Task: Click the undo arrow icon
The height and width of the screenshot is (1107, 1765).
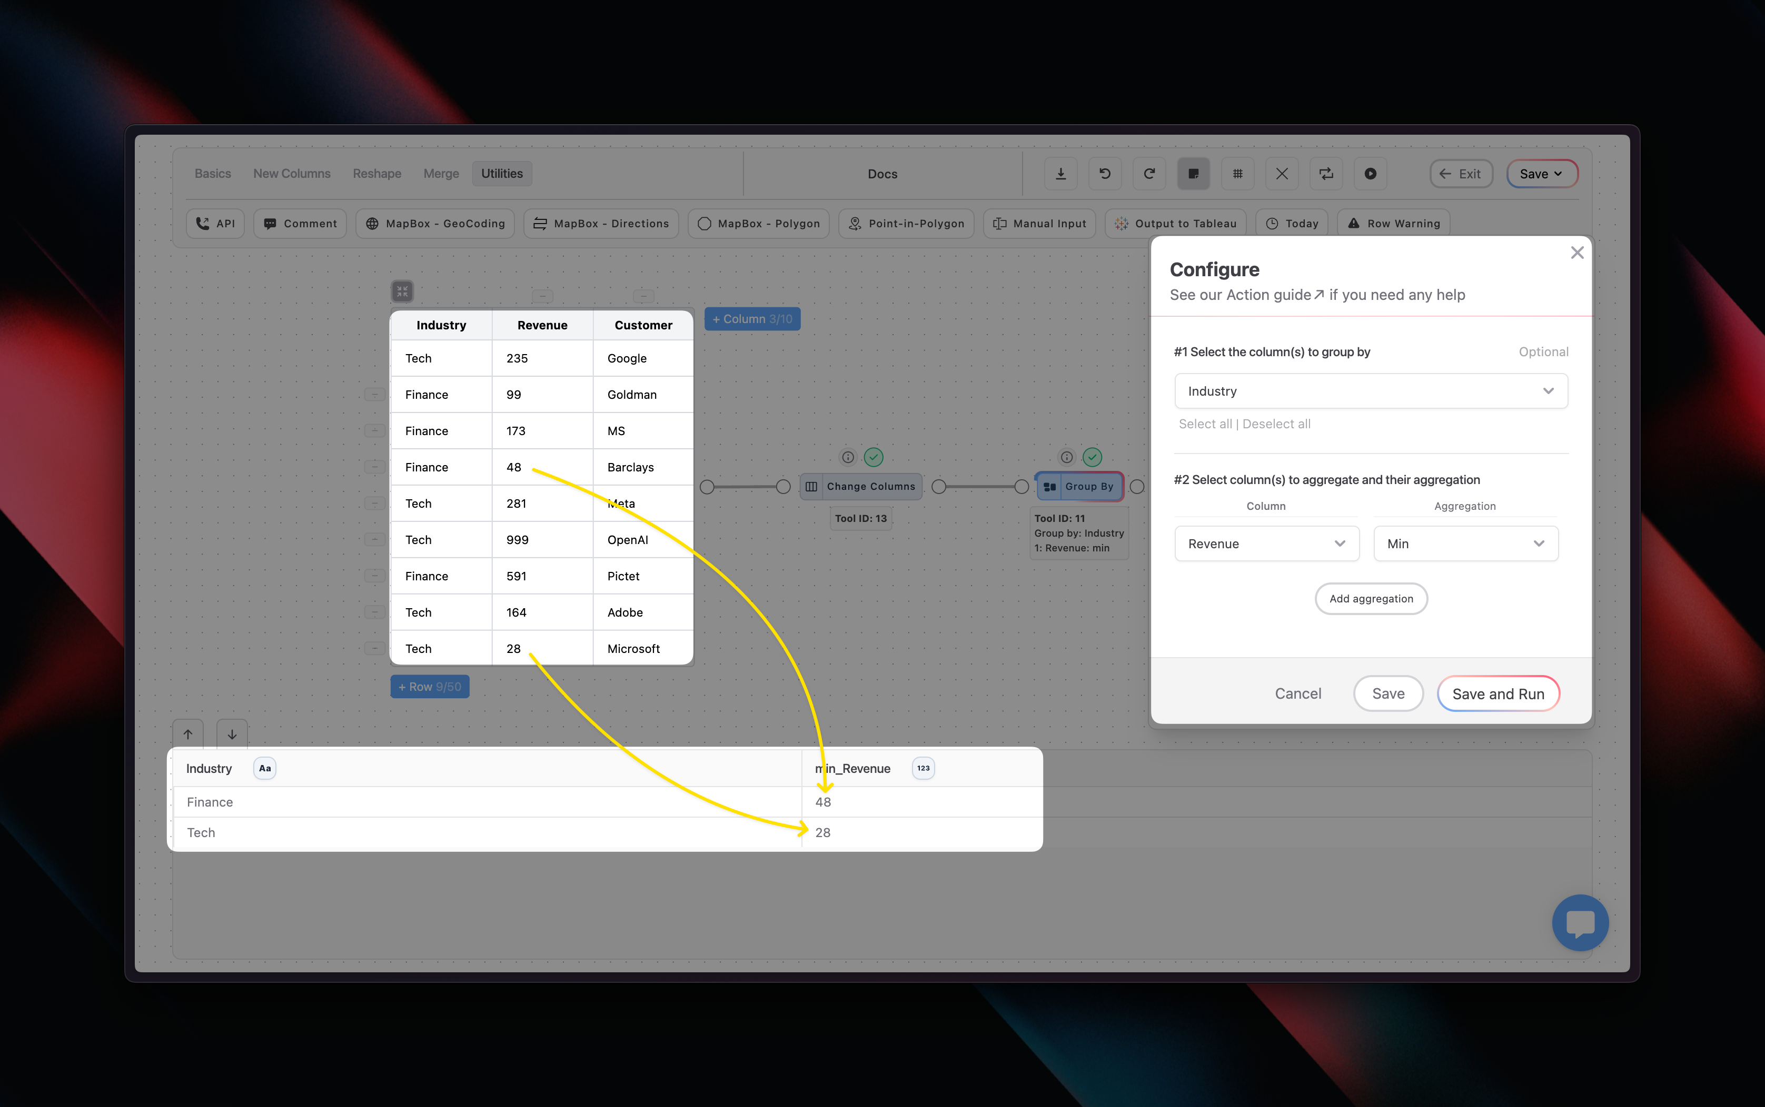Action: click(x=1105, y=174)
